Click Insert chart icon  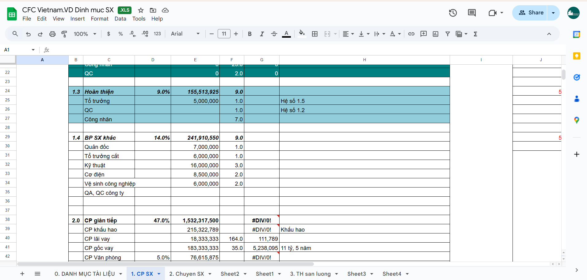(436, 34)
